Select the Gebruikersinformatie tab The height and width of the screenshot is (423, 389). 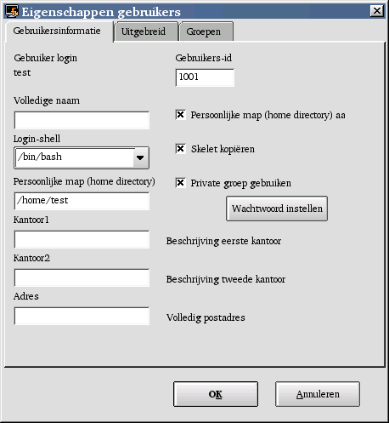pos(57,31)
